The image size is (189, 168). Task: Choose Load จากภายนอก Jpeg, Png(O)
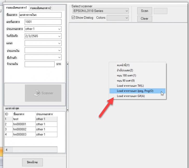click(137, 91)
